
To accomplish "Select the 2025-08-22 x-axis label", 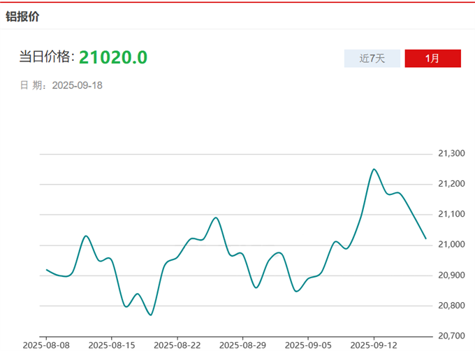I will click(177, 345).
